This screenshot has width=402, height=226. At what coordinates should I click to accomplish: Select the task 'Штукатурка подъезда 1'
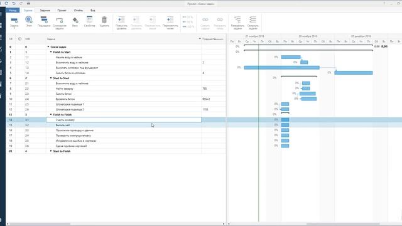pyautogui.click(x=70, y=104)
